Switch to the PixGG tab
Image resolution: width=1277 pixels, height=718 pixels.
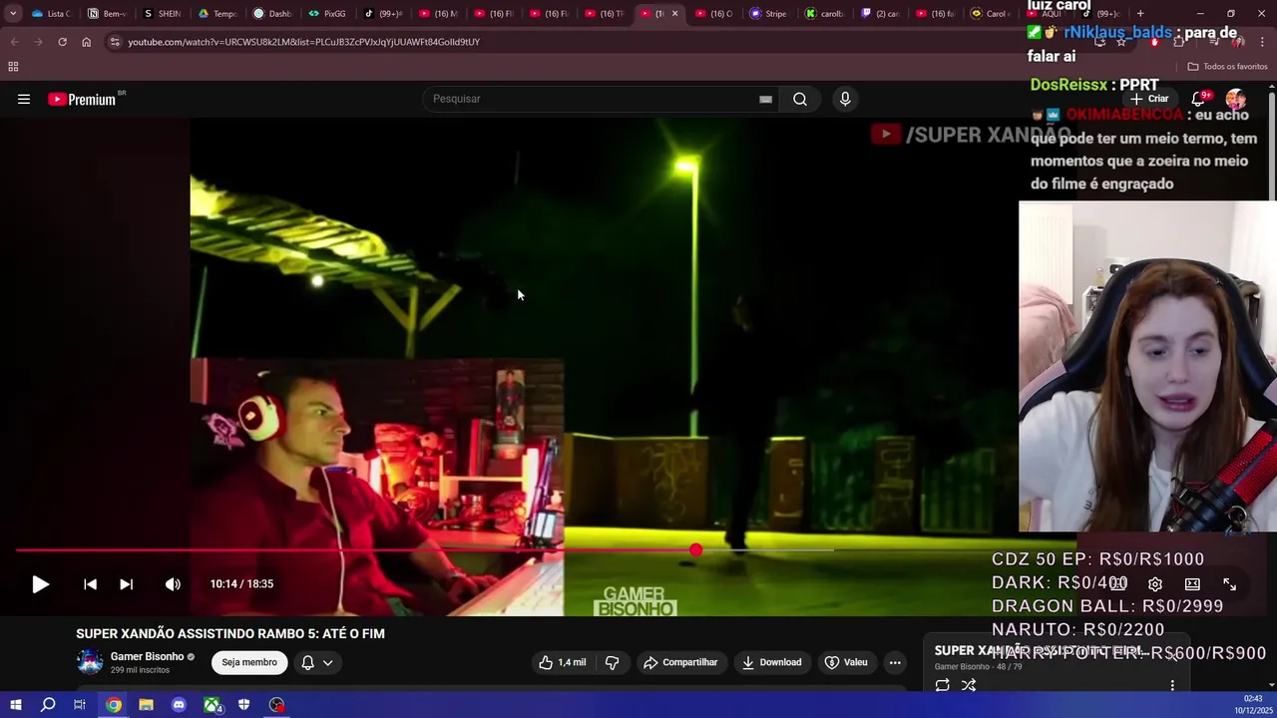coord(327,14)
